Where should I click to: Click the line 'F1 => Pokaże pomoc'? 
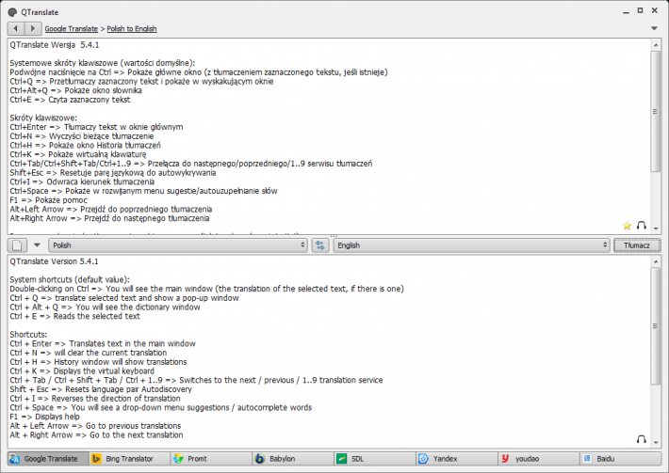click(49, 200)
